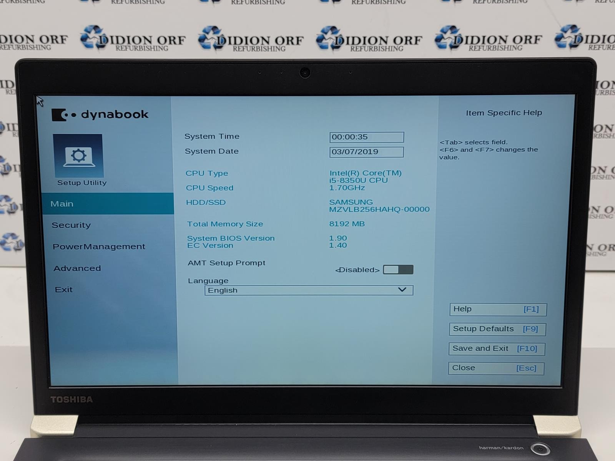
Task: Click the System Time label
Action: click(212, 136)
